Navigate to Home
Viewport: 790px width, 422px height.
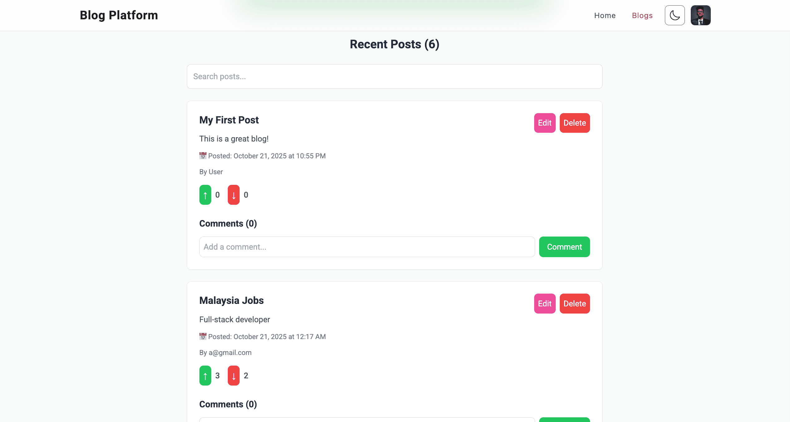[605, 15]
